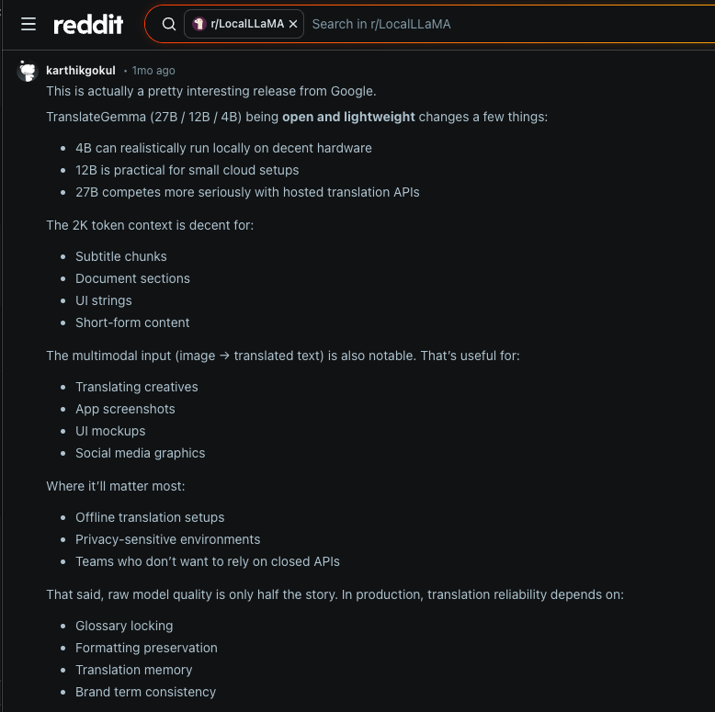Click the 'Privacy-sensitive environments' bullet

pos(167,539)
